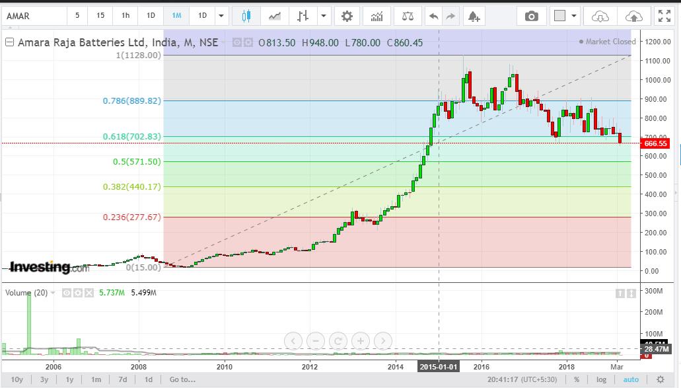The image size is (681, 388).
Task: Open timezone UTC+5:30 menu
Action: point(522,379)
